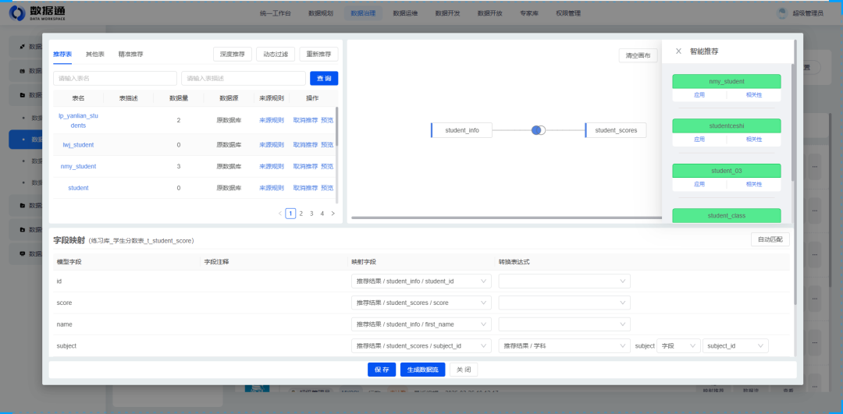This screenshot has height=414, width=843.
Task: Click 应用 under the studentceshi card
Action: [699, 140]
